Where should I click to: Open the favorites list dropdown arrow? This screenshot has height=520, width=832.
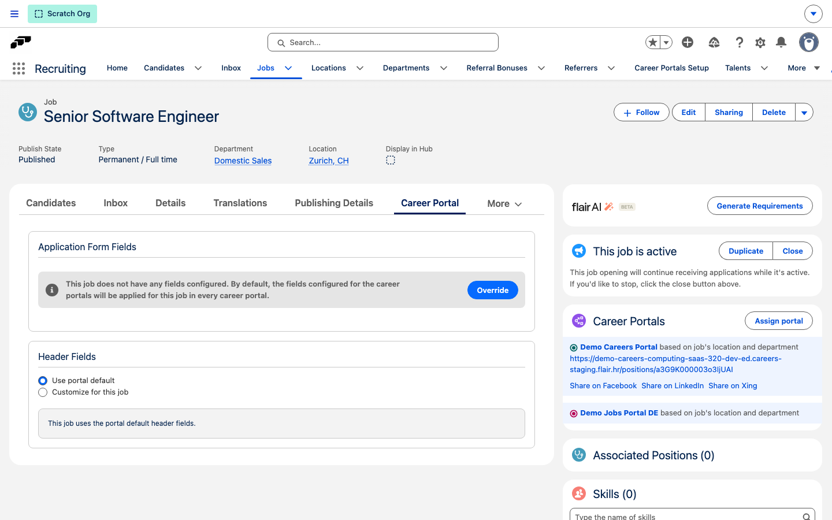click(666, 42)
